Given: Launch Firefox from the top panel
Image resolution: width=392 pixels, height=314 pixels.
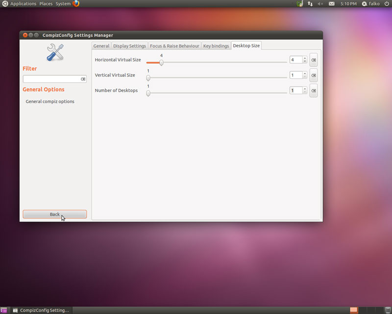Looking at the screenshot, I should coord(76,3).
